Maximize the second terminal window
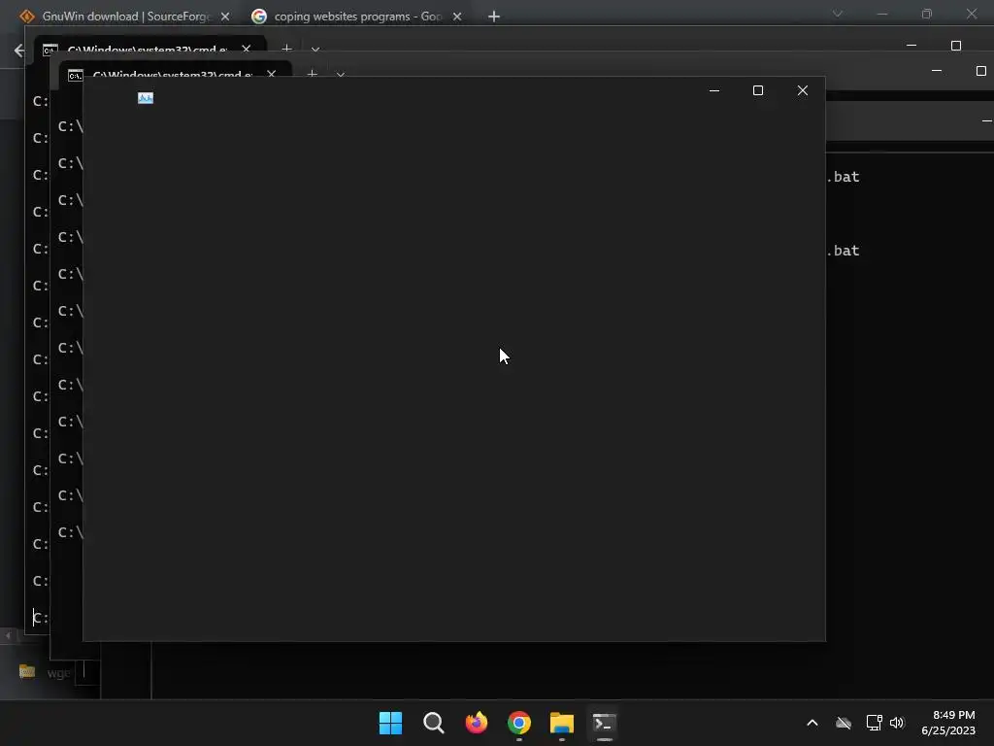994x746 pixels. point(980,71)
